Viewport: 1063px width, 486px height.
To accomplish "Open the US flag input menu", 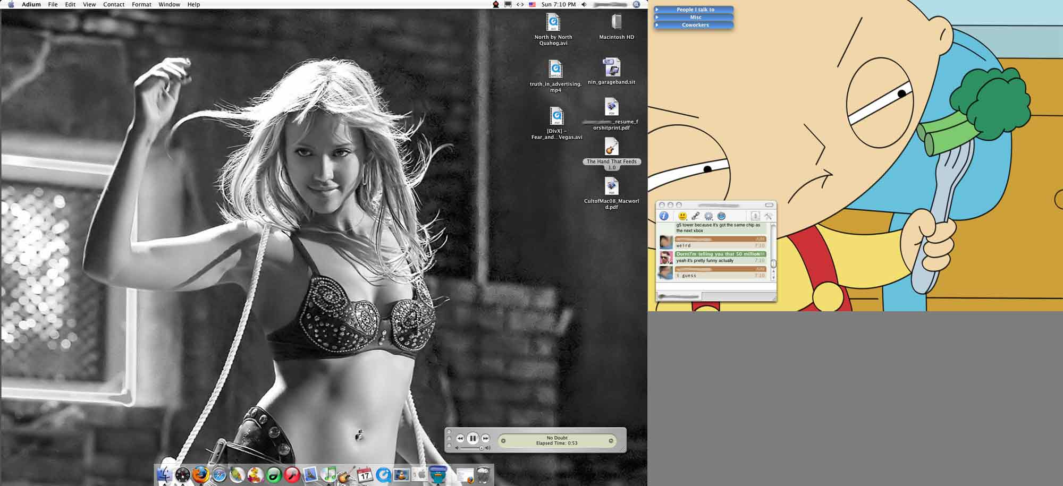I will [532, 4].
